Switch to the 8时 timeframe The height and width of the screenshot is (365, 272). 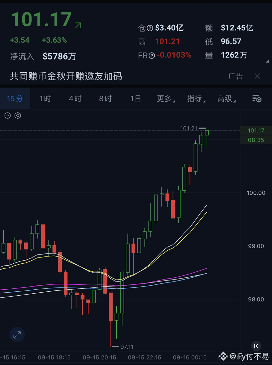click(x=105, y=99)
